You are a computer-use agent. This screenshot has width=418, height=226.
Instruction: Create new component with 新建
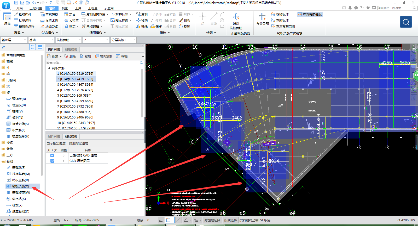(53, 56)
